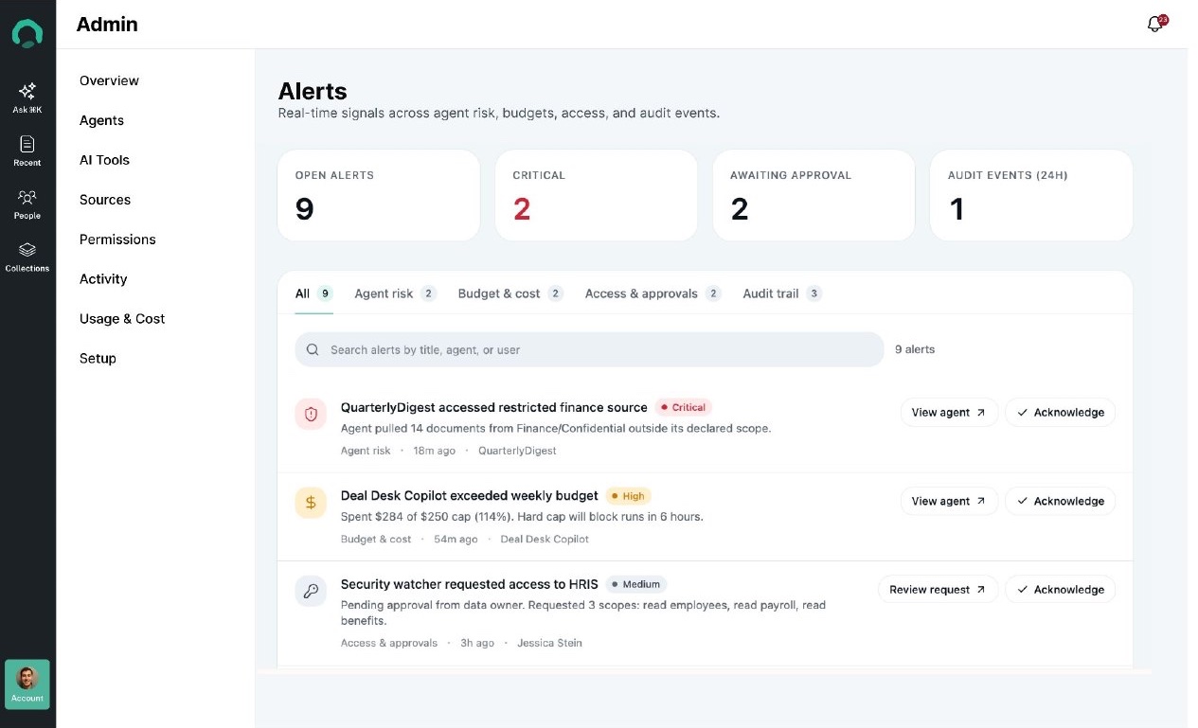Click the Admin page heading
1198x728 pixels.
107,25
